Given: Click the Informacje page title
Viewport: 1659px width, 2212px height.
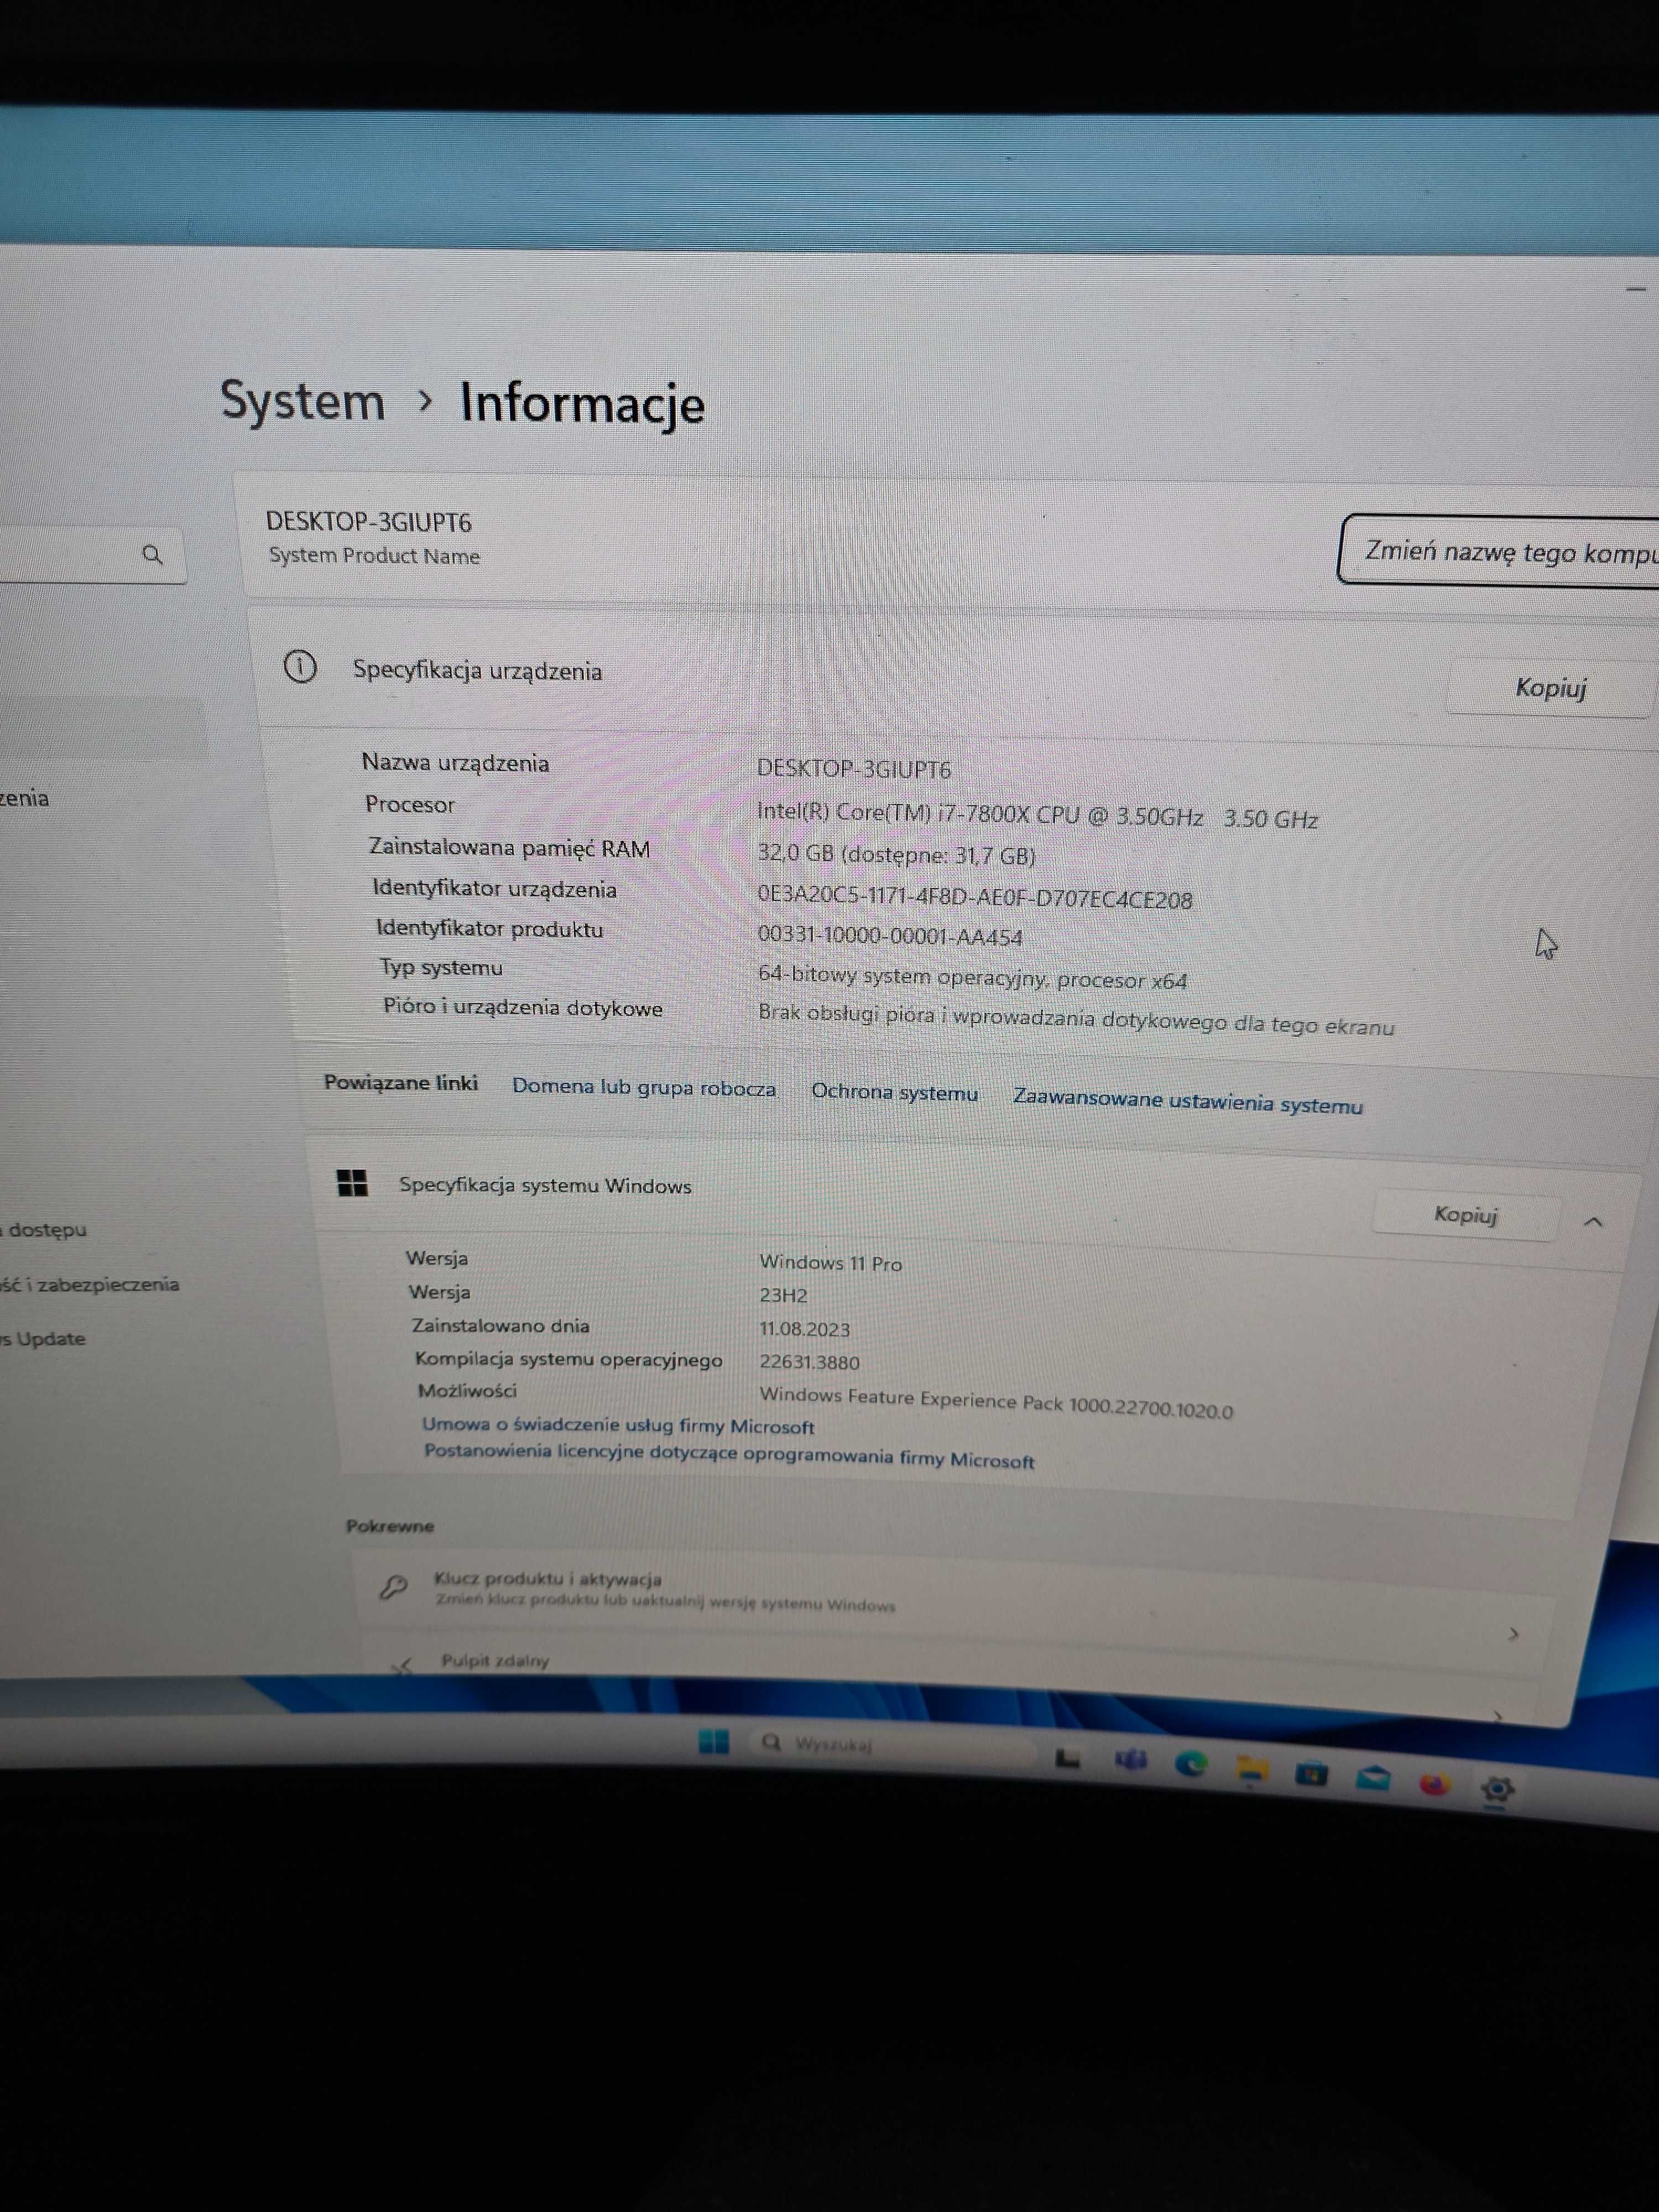Looking at the screenshot, I should [x=582, y=404].
